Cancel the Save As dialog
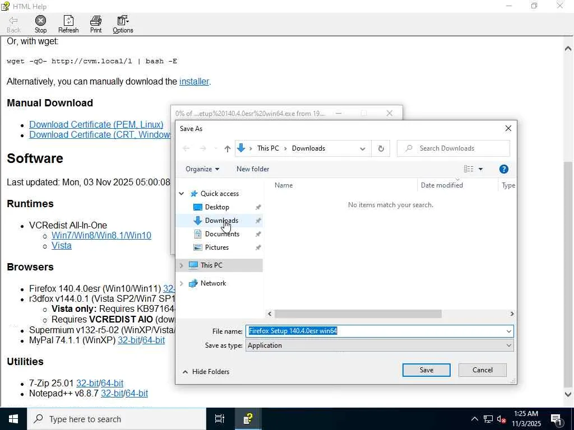 tap(483, 370)
